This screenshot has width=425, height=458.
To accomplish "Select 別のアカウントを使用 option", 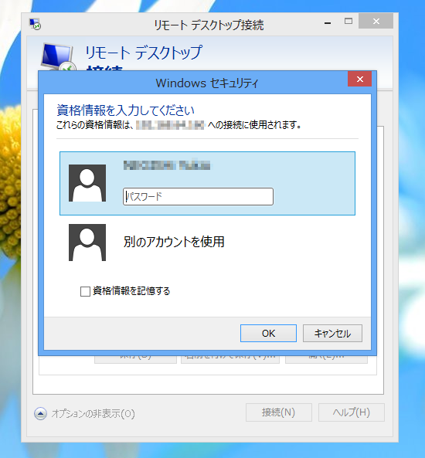I will point(174,242).
